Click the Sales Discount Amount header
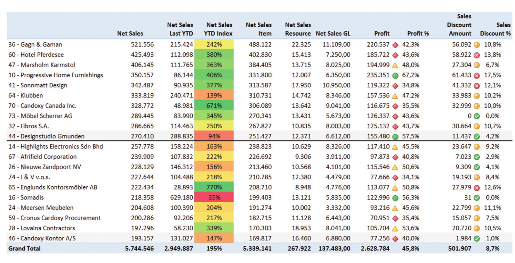The image size is (515, 263). pos(459,25)
